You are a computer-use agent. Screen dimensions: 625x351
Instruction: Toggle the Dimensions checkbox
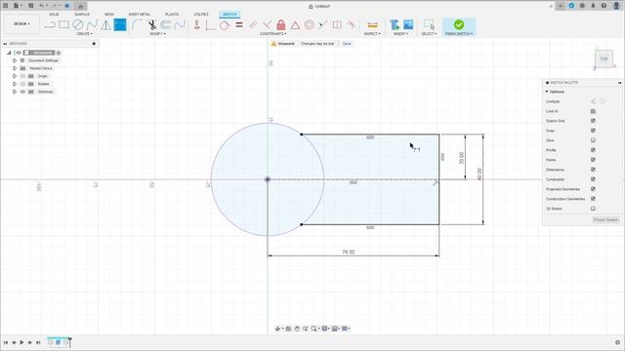coord(593,170)
